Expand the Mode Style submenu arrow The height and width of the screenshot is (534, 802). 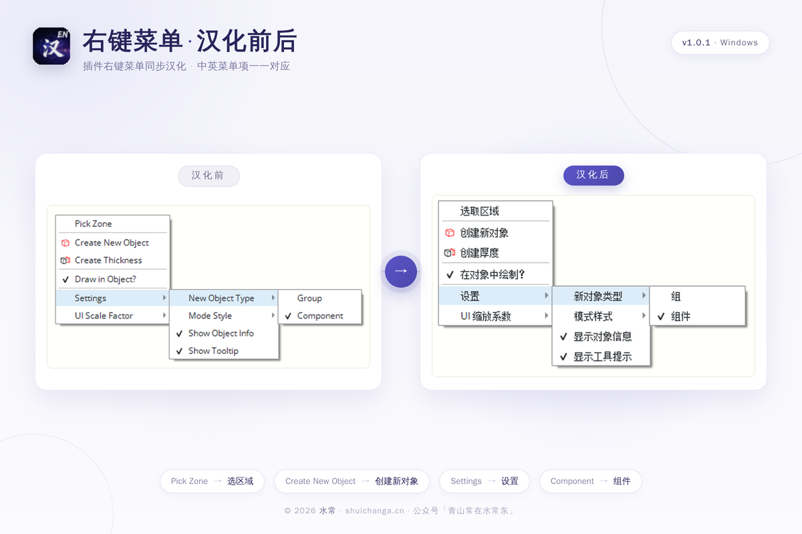273,315
